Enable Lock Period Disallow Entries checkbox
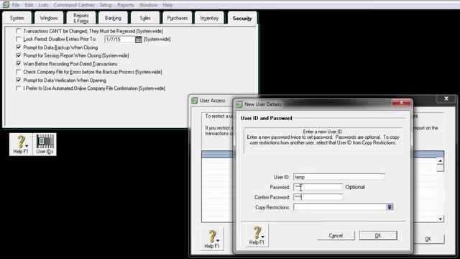Image resolution: width=460 pixels, height=259 pixels. tap(19, 39)
